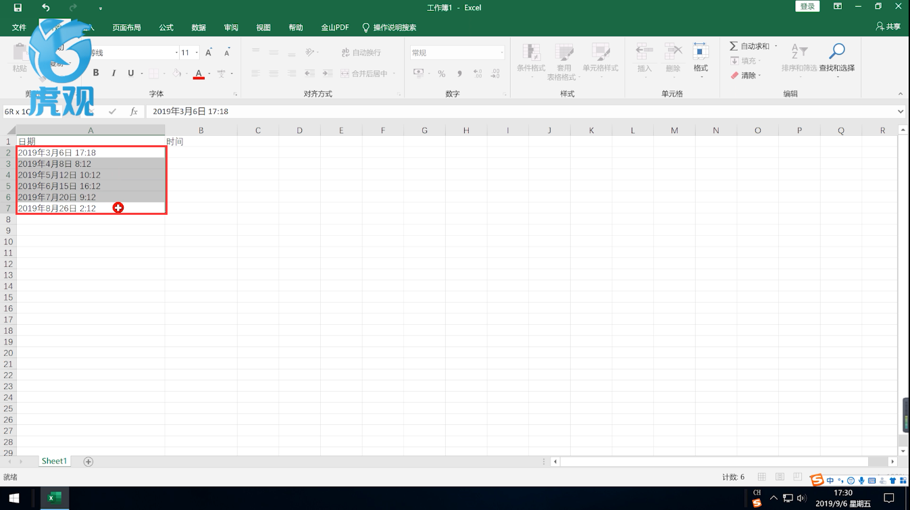Image resolution: width=910 pixels, height=510 pixels.
Task: Center text horizontally
Action: pos(274,73)
